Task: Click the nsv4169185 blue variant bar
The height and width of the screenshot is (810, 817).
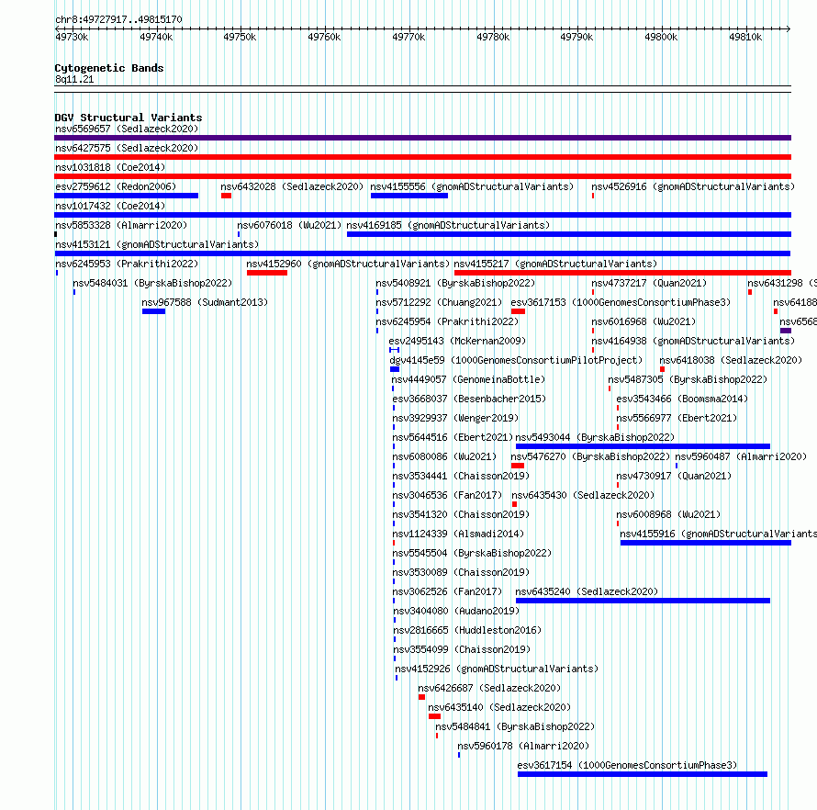Action: click(569, 234)
